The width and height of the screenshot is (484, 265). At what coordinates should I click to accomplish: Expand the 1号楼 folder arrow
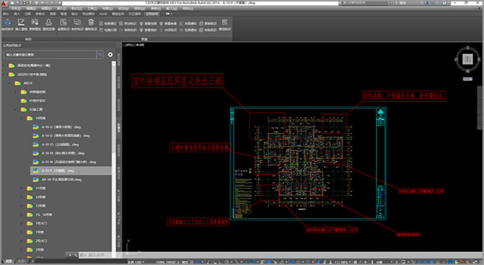tap(22, 232)
